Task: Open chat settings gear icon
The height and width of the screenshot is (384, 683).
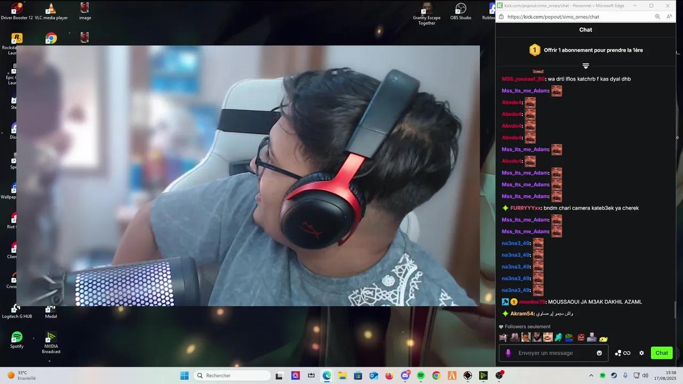Action: tap(641, 353)
